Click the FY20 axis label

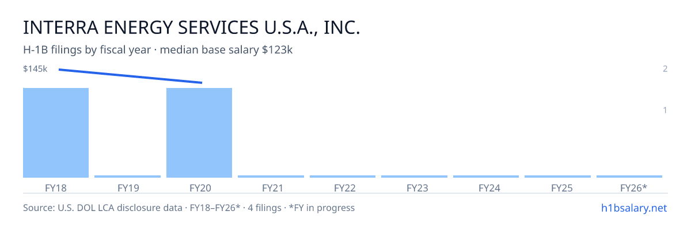pyautogui.click(x=199, y=188)
